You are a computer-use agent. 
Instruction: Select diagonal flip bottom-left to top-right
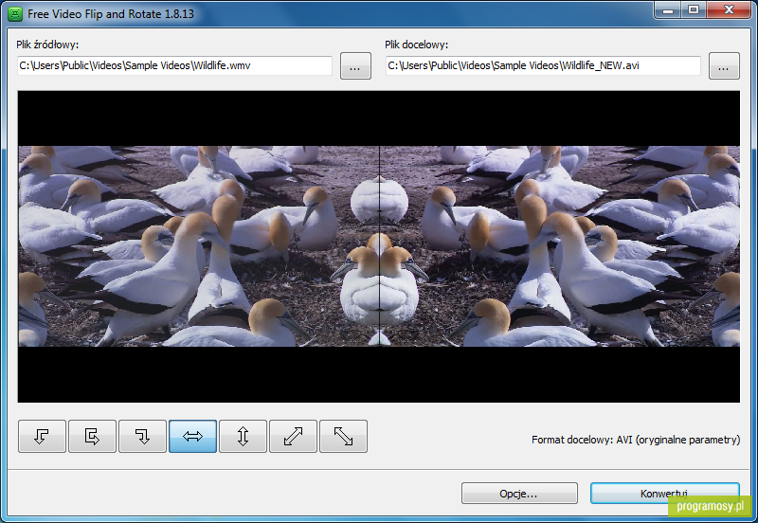point(294,437)
